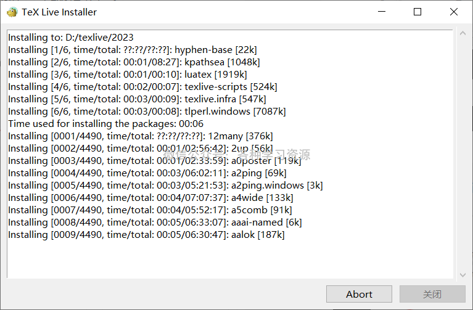Viewport: 473px width, 310px height.
Task: Select the texlive.infra [547k] log line
Action: [x=138, y=99]
